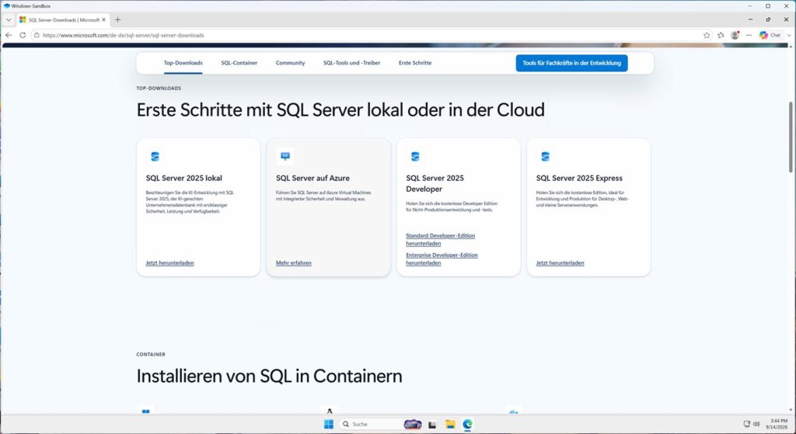Open the Edge settings and more menu
This screenshot has height=434, width=796.
(x=749, y=35)
